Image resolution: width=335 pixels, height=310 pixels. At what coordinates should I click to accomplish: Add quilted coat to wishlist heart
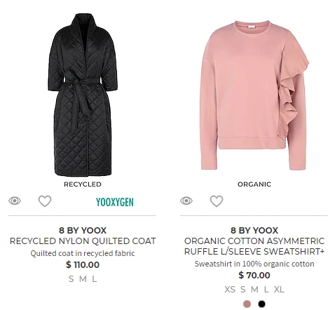(x=45, y=201)
